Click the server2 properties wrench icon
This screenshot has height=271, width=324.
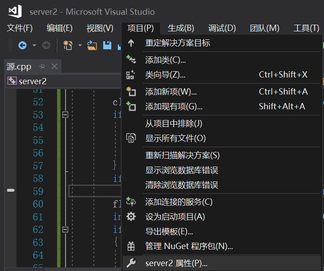coord(131,263)
